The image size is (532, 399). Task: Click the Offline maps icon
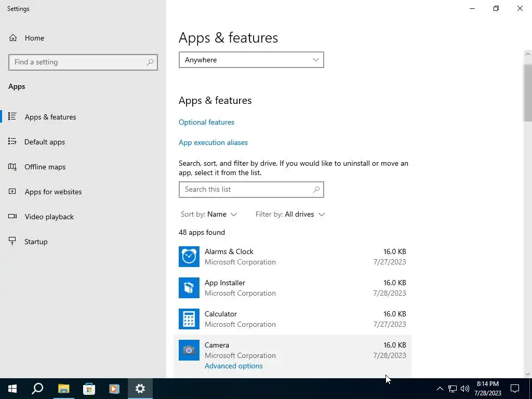tap(12, 167)
